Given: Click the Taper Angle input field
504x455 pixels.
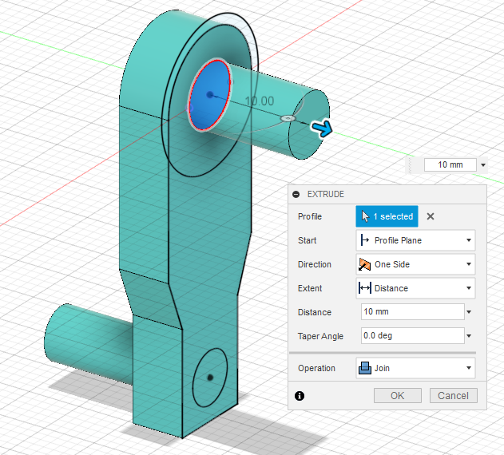Looking at the screenshot, I should pyautogui.click(x=413, y=336).
